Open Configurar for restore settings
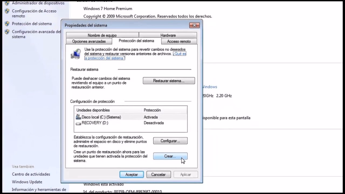Screen dimensions: 345x194 (x=170, y=141)
